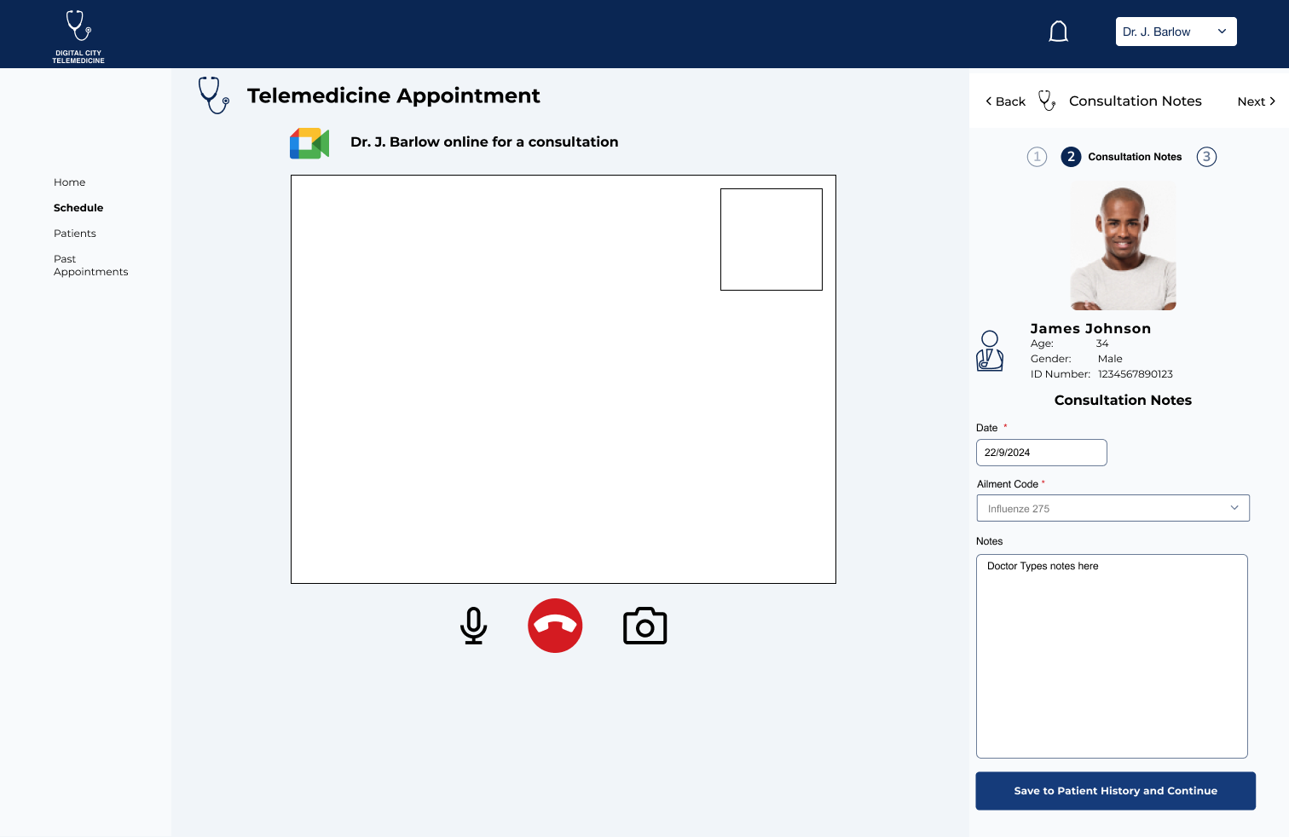The image size is (1289, 837).
Task: Go to Past Appointments in sidebar
Action: [x=90, y=265]
